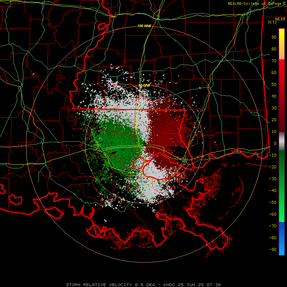Click the -10 legend value

[273, 155]
